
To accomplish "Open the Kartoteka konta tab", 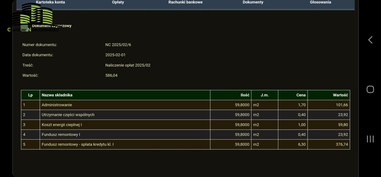I will pyautogui.click(x=50, y=2).
